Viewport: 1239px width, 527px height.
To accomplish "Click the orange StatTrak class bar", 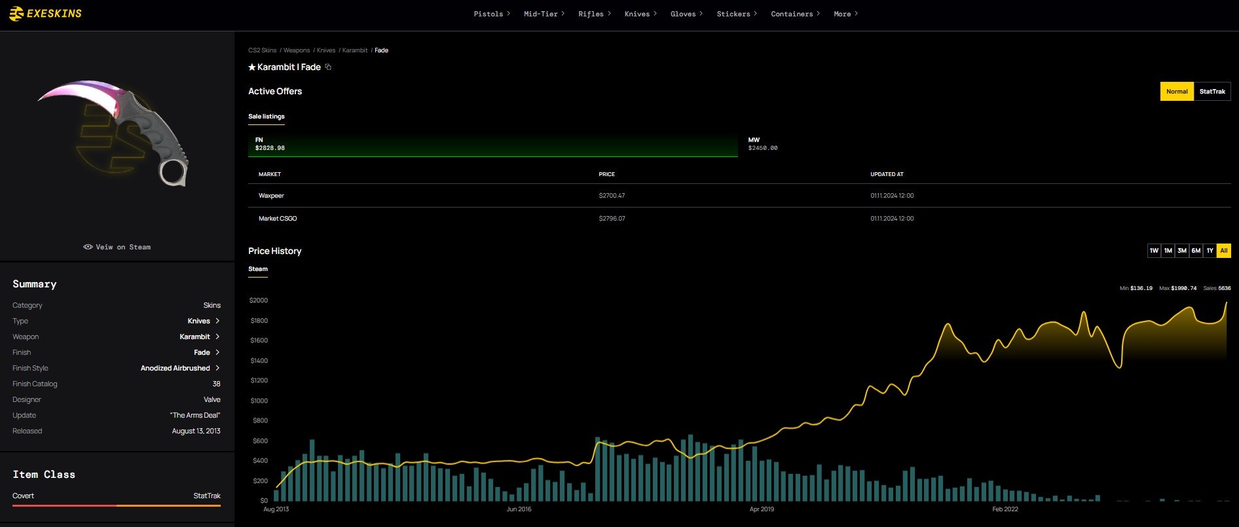I will pyautogui.click(x=168, y=505).
